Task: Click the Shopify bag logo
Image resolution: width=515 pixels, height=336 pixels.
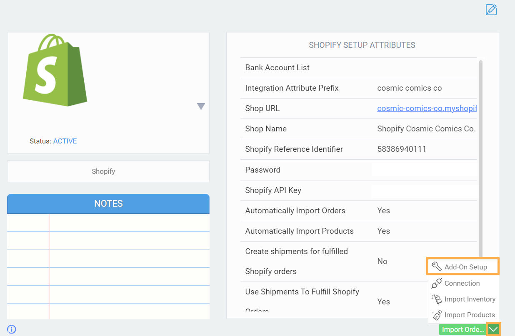Action: 55,71
